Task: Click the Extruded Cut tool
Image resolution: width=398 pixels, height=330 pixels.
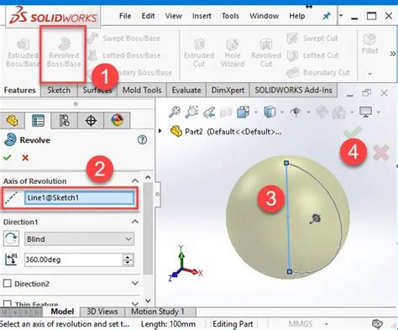Action: coord(199,53)
